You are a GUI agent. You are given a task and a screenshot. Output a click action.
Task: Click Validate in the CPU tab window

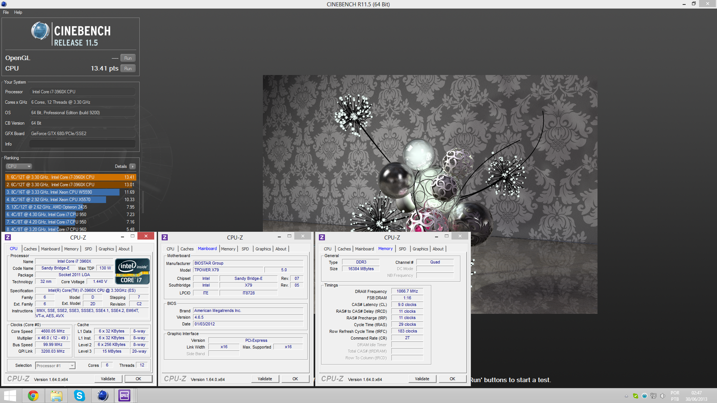click(x=108, y=379)
